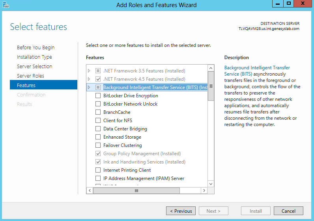Go to the Server Roles step
Screen dimensions: 314x221
pyautogui.click(x=30, y=76)
